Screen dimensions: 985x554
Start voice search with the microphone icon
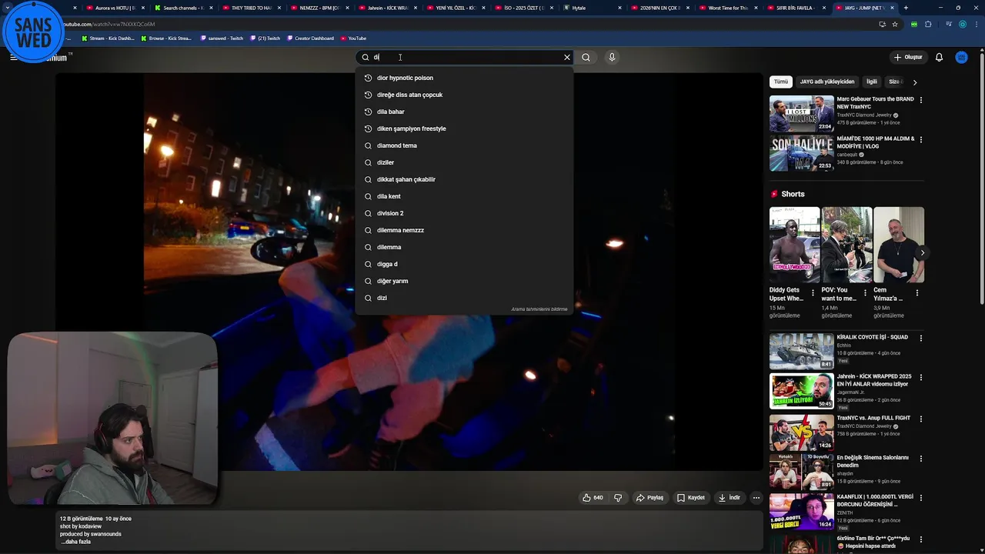(612, 57)
